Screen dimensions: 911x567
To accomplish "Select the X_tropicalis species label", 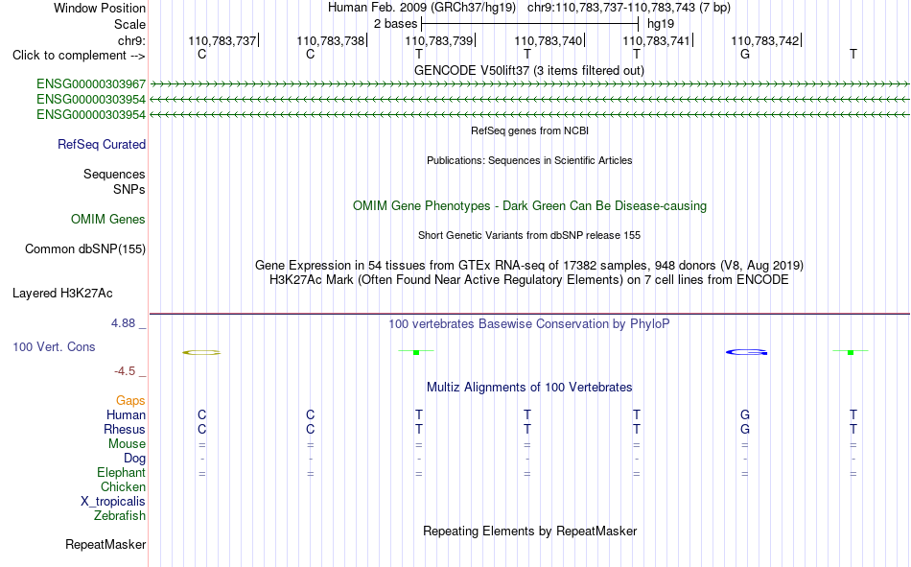I will point(113,502).
